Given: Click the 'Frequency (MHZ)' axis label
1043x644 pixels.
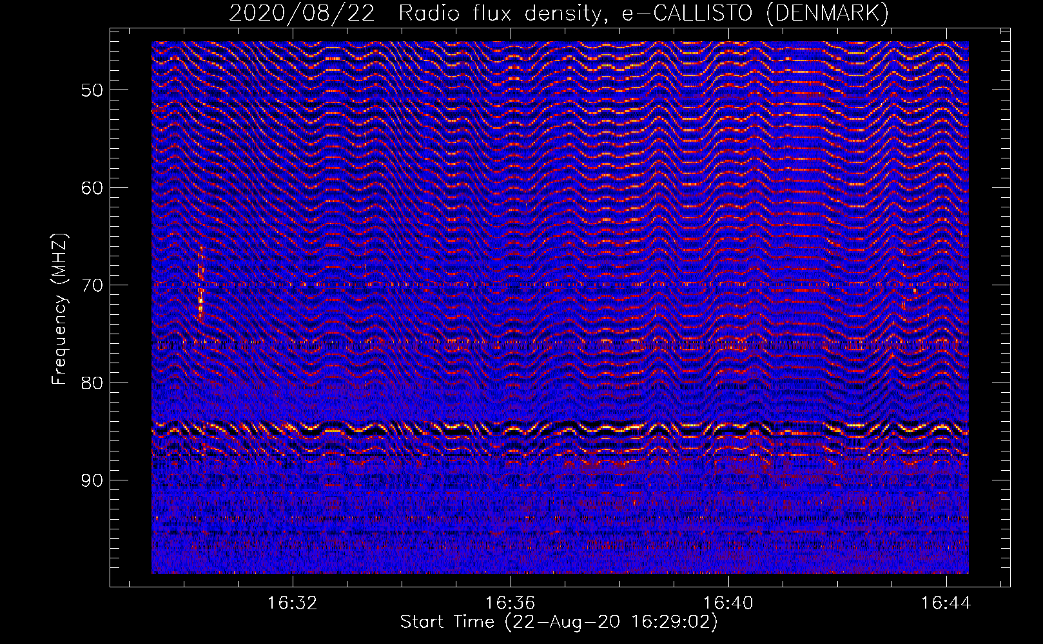Looking at the screenshot, I should pos(59,309).
